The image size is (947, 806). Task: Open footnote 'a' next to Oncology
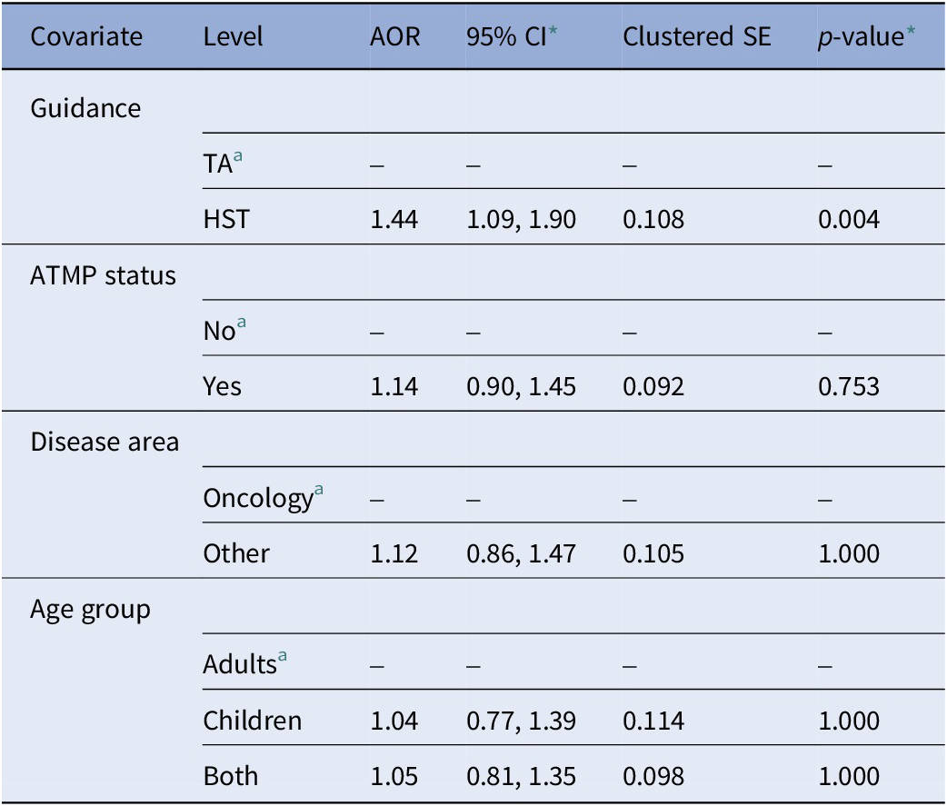pyautogui.click(x=319, y=492)
